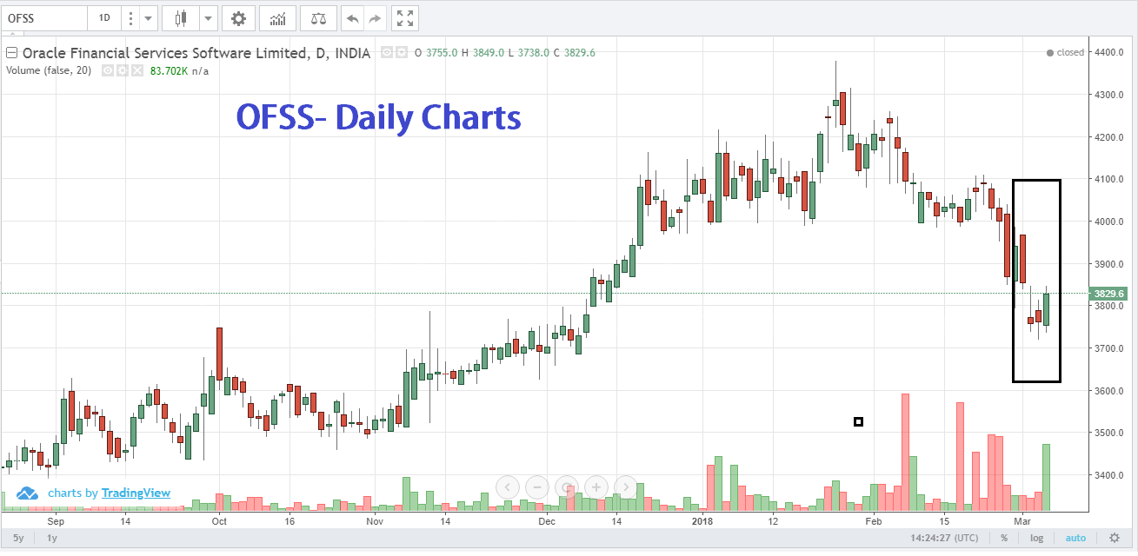Image resolution: width=1138 pixels, height=556 pixels.
Task: Remove the Volume indicator
Action: (x=136, y=70)
